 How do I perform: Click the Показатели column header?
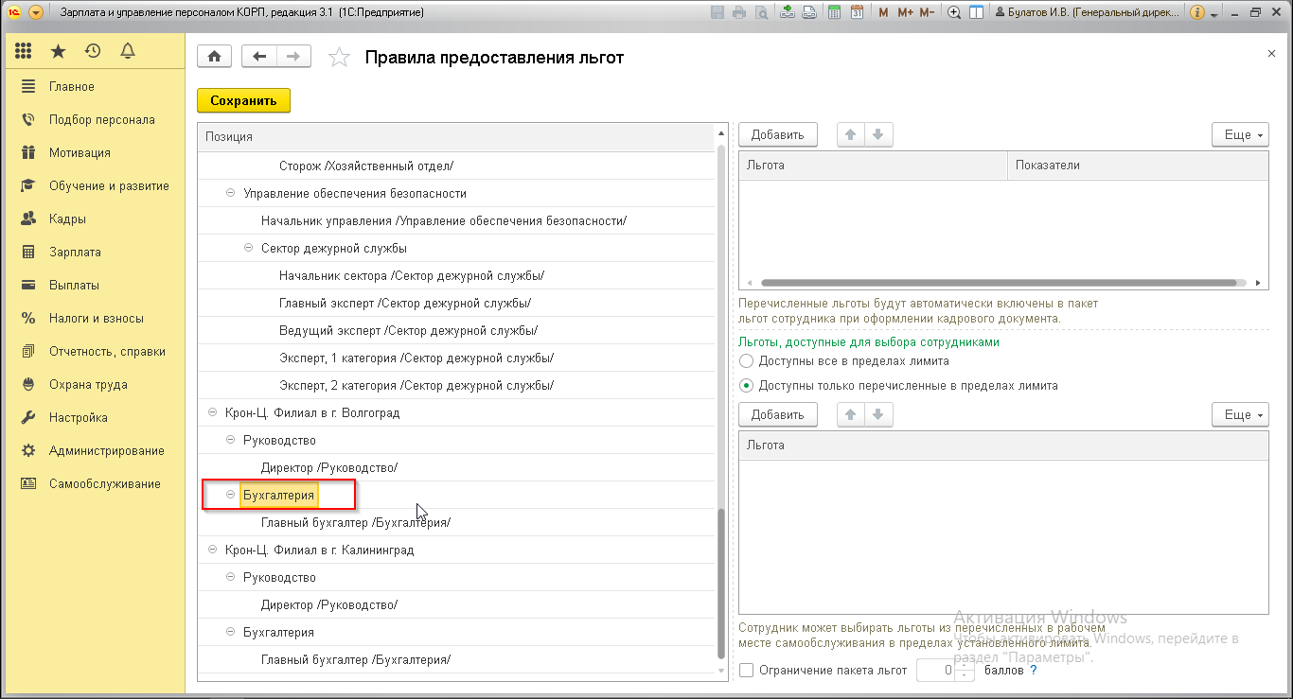pyautogui.click(x=1137, y=166)
